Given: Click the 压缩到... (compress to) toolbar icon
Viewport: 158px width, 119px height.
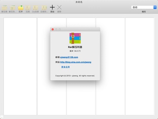Looking at the screenshot, I should 44,8.
